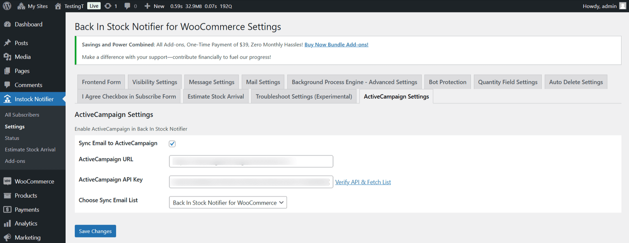Open the WordPress logo menu
This screenshot has width=629, height=243.
coord(7,6)
